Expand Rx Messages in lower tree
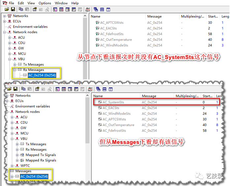Viewport: 230px width, 186px height. tap(17, 150)
